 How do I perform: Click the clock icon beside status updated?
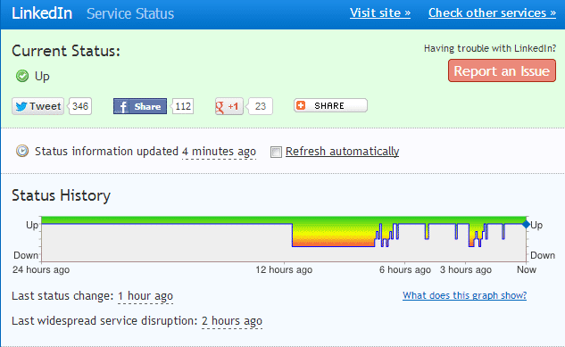pyautogui.click(x=22, y=151)
